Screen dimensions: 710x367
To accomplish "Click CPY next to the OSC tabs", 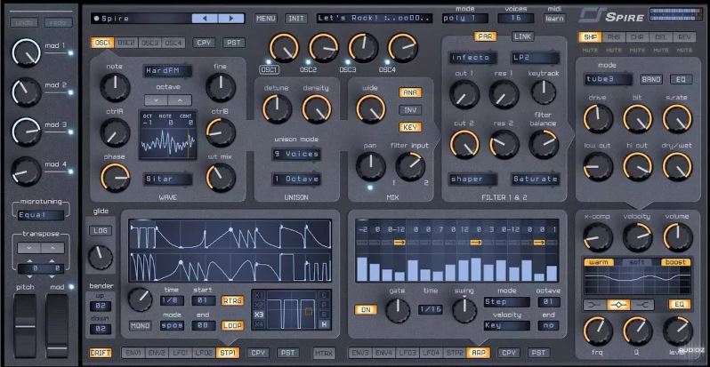I will 205,43.
